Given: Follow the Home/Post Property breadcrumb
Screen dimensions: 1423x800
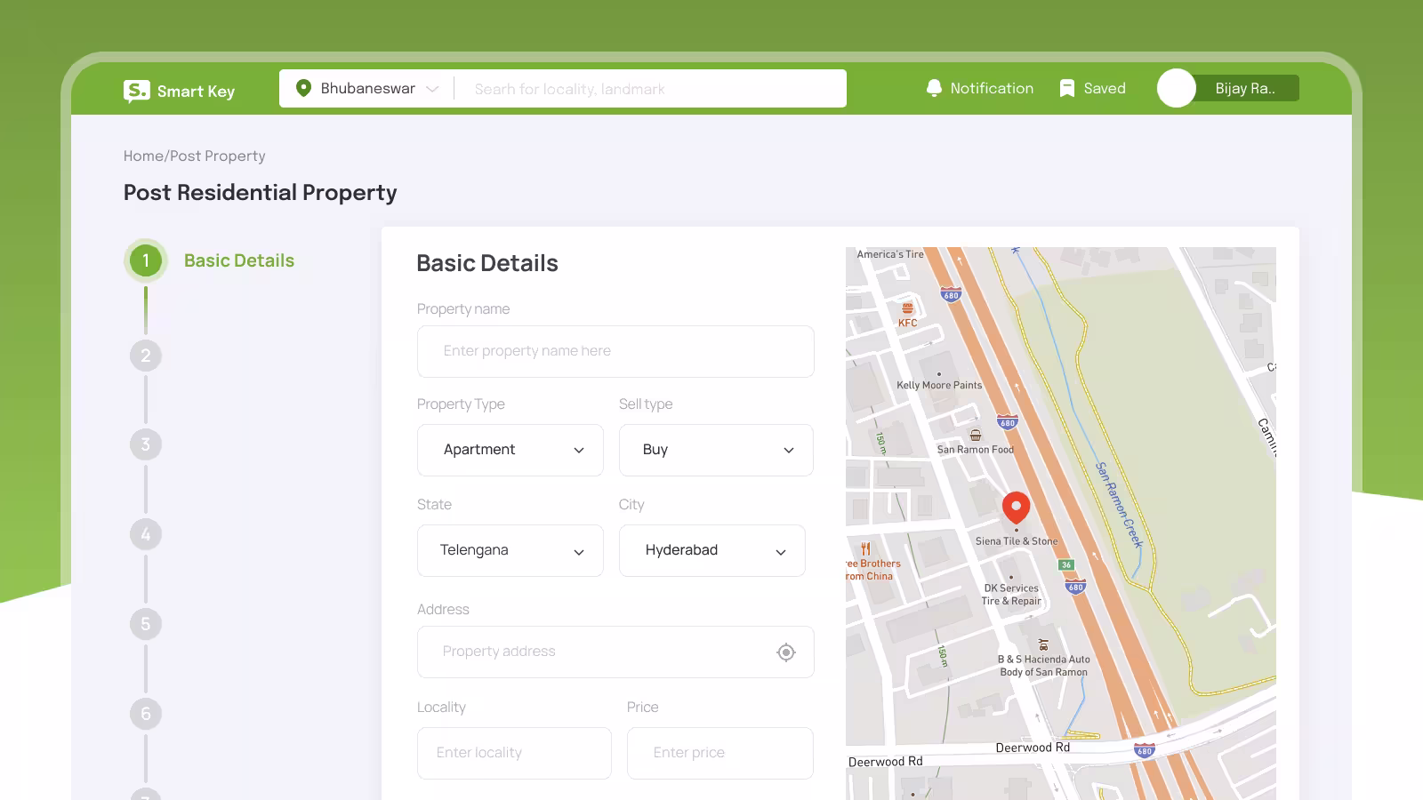Looking at the screenshot, I should pyautogui.click(x=195, y=156).
